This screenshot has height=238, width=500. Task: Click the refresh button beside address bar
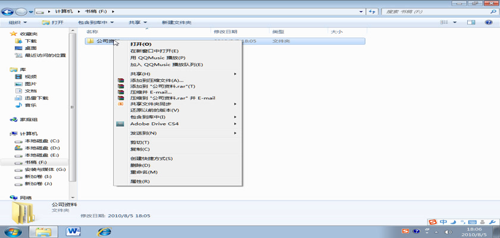pyautogui.click(x=373, y=11)
